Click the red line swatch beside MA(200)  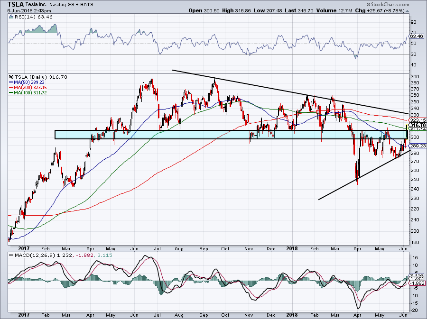[11, 87]
